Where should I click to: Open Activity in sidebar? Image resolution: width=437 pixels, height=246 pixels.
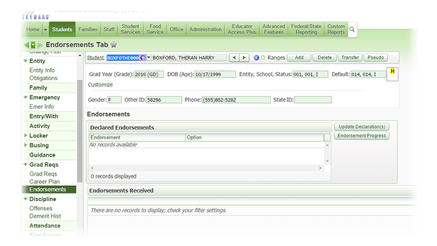pos(39,126)
